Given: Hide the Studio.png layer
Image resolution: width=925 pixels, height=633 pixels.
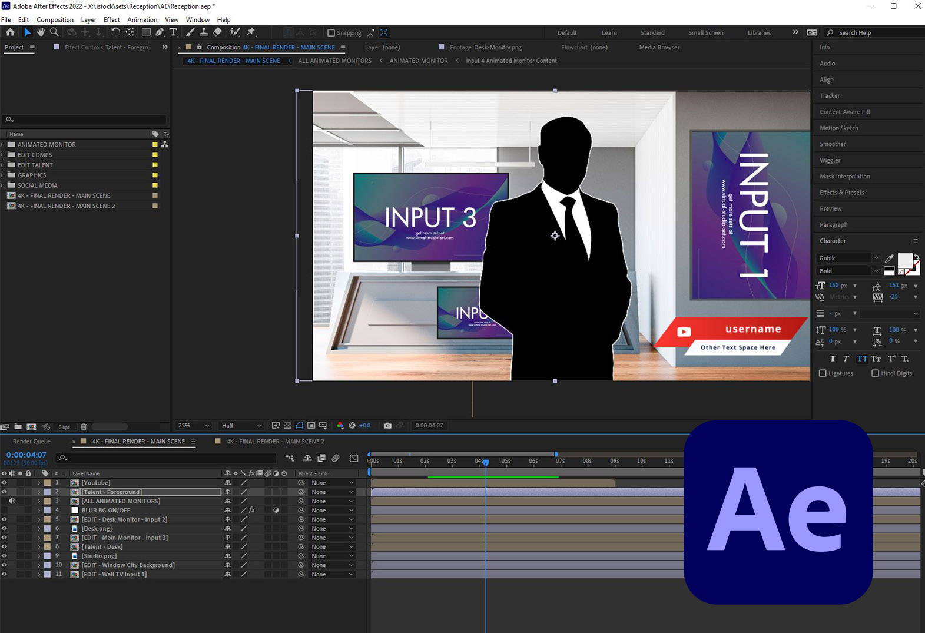Looking at the screenshot, I should pos(4,556).
